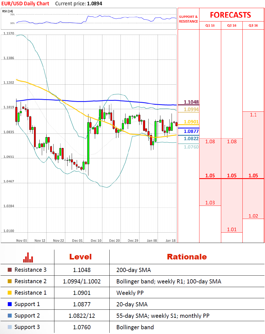Click the Jan 18 date axis label
This screenshot has width=265, height=334.
point(170,240)
